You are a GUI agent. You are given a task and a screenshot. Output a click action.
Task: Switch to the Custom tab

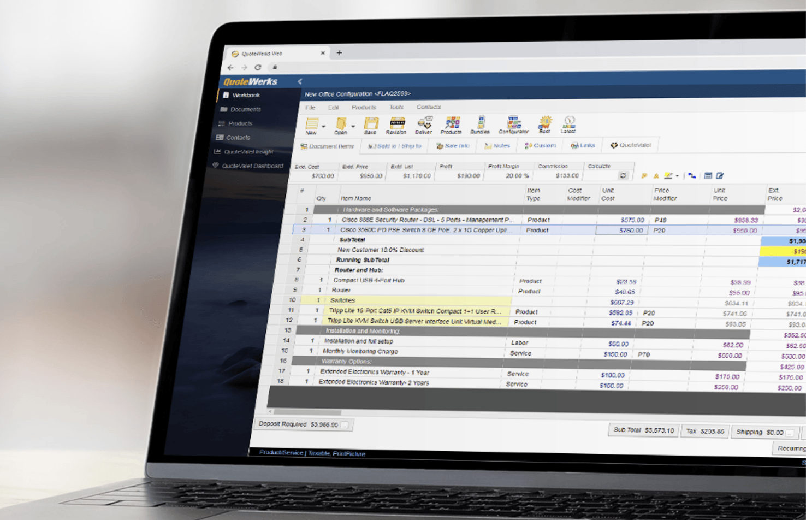[540, 145]
